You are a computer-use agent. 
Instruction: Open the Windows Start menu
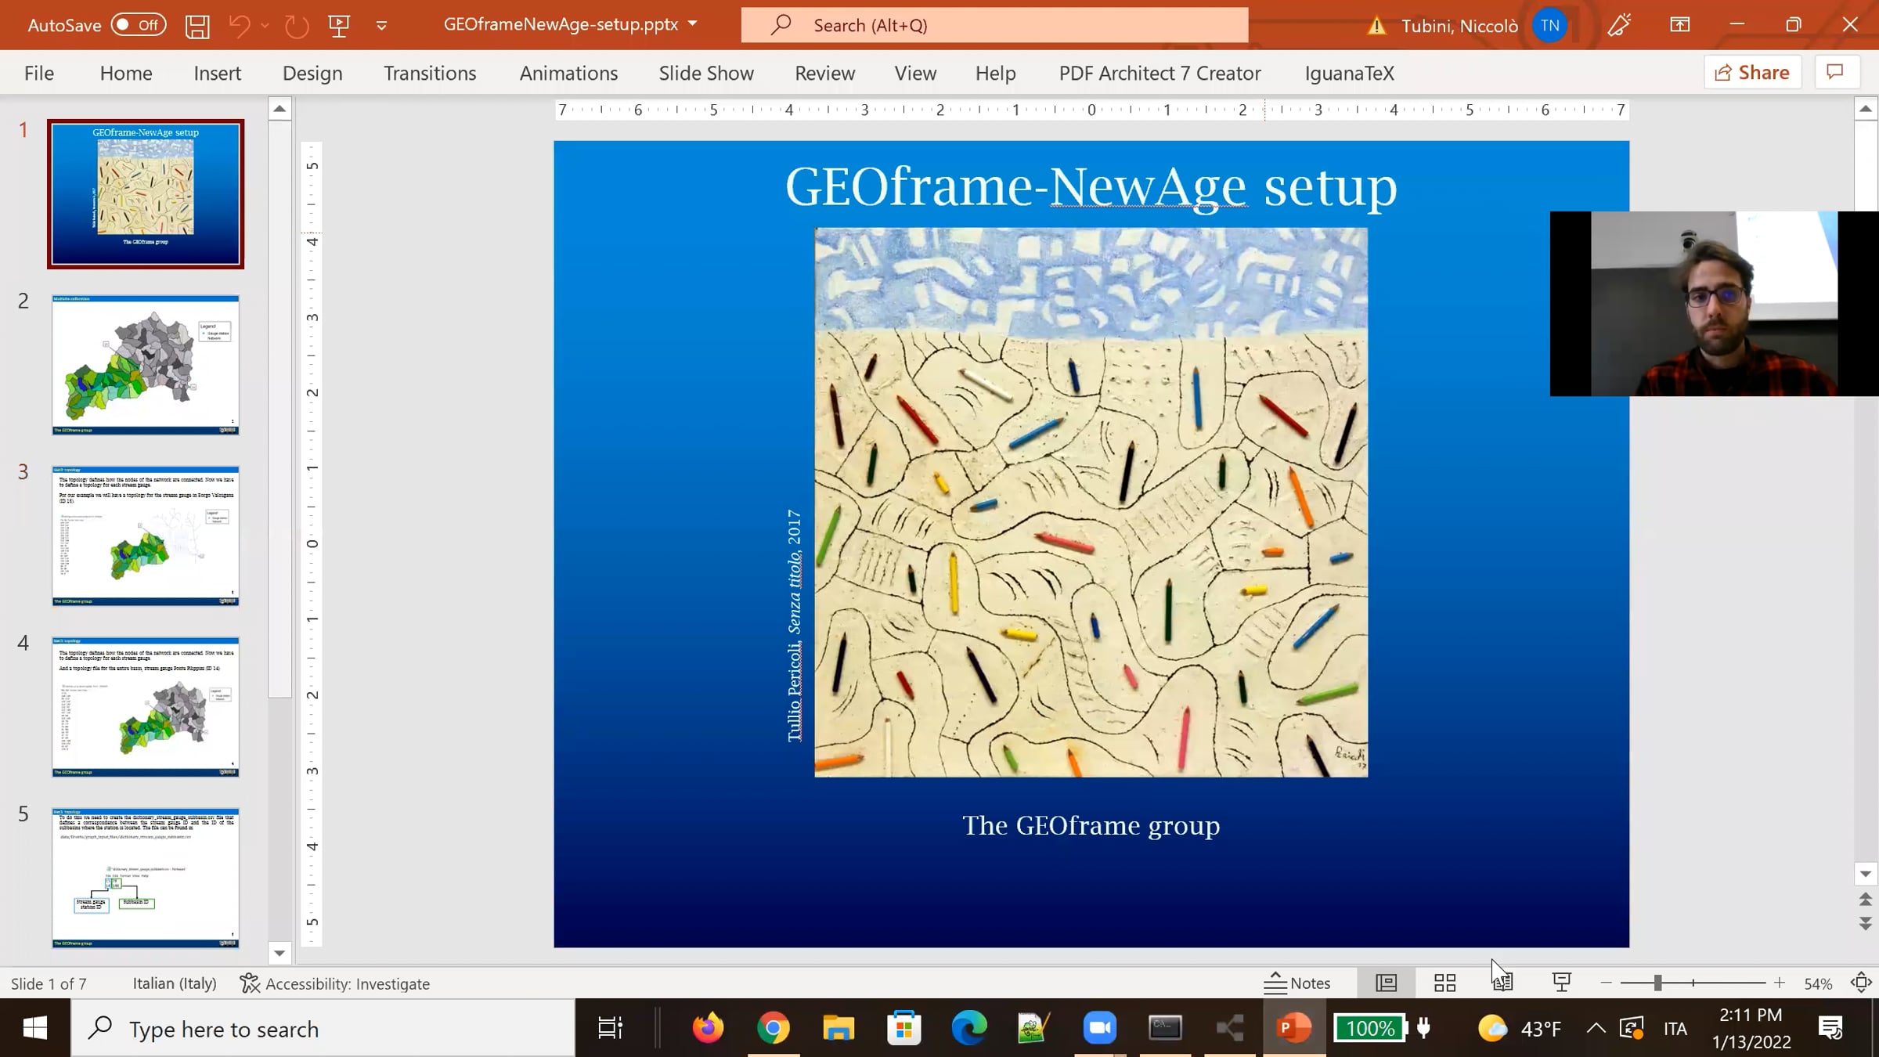[x=35, y=1028]
